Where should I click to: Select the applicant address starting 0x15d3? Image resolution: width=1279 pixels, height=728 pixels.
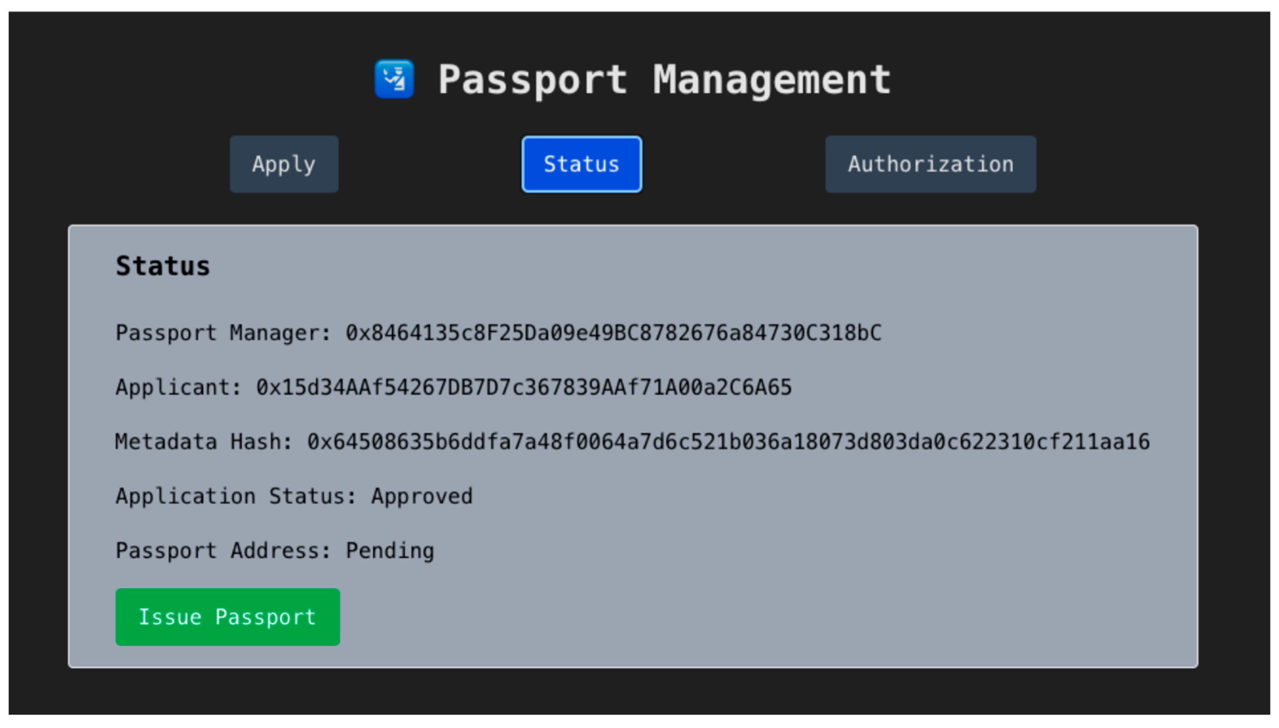click(x=524, y=387)
